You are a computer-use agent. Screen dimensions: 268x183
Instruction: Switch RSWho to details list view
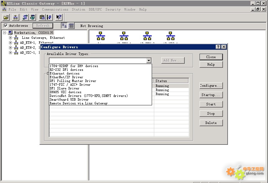click(x=71, y=26)
